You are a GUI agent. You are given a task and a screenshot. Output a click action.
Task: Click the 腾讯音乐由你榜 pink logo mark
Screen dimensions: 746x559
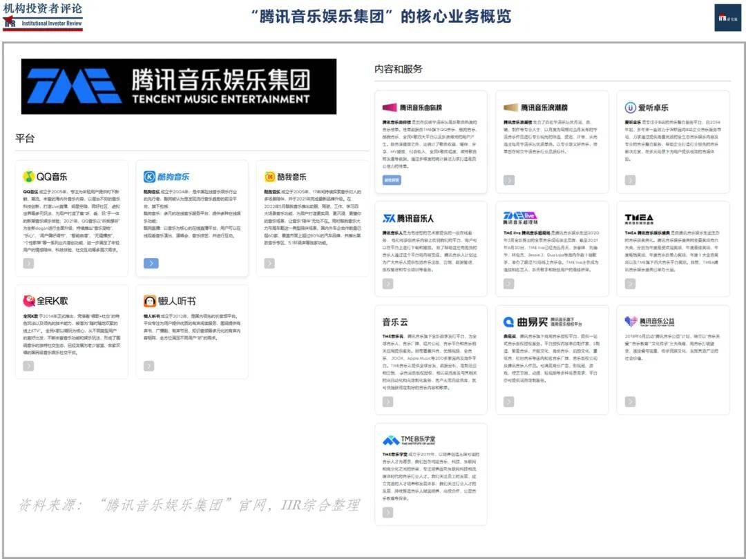390,108
